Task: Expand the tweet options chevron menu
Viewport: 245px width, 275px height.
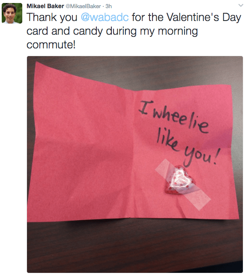Action: (241, 6)
